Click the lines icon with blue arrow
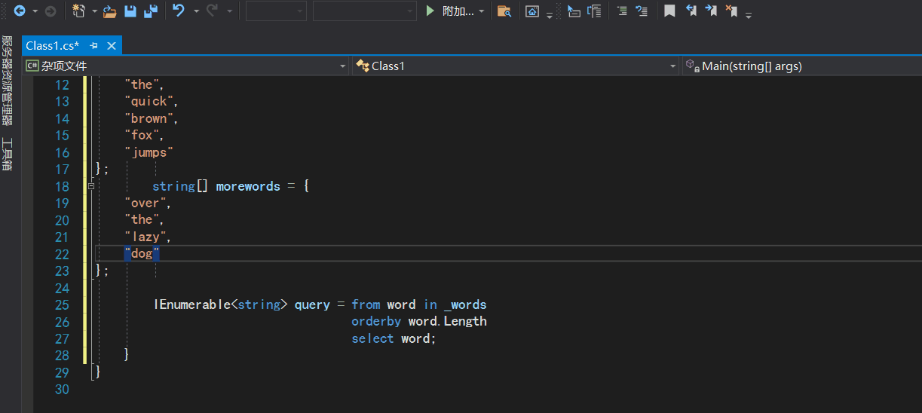Viewport: 922px width, 413px height. point(642,11)
